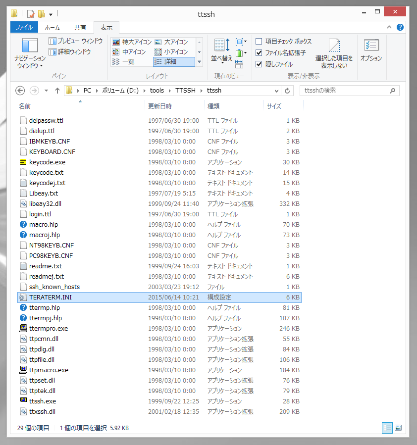Click TTSSH in the address breadcrumb

coord(185,91)
